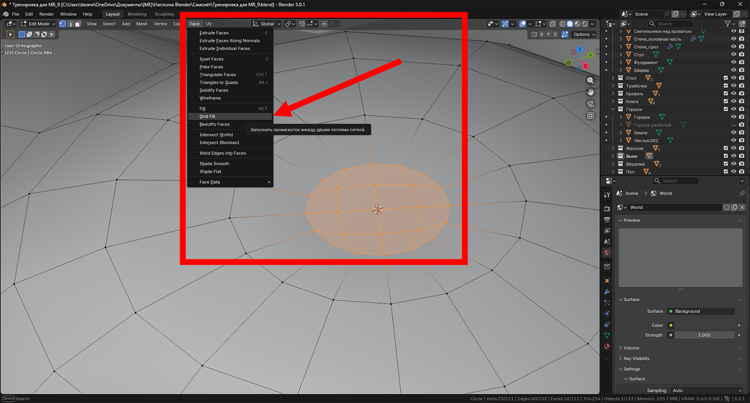The height and width of the screenshot is (403, 750).
Task: Open the Edit Mode dropdown
Action: [x=38, y=24]
